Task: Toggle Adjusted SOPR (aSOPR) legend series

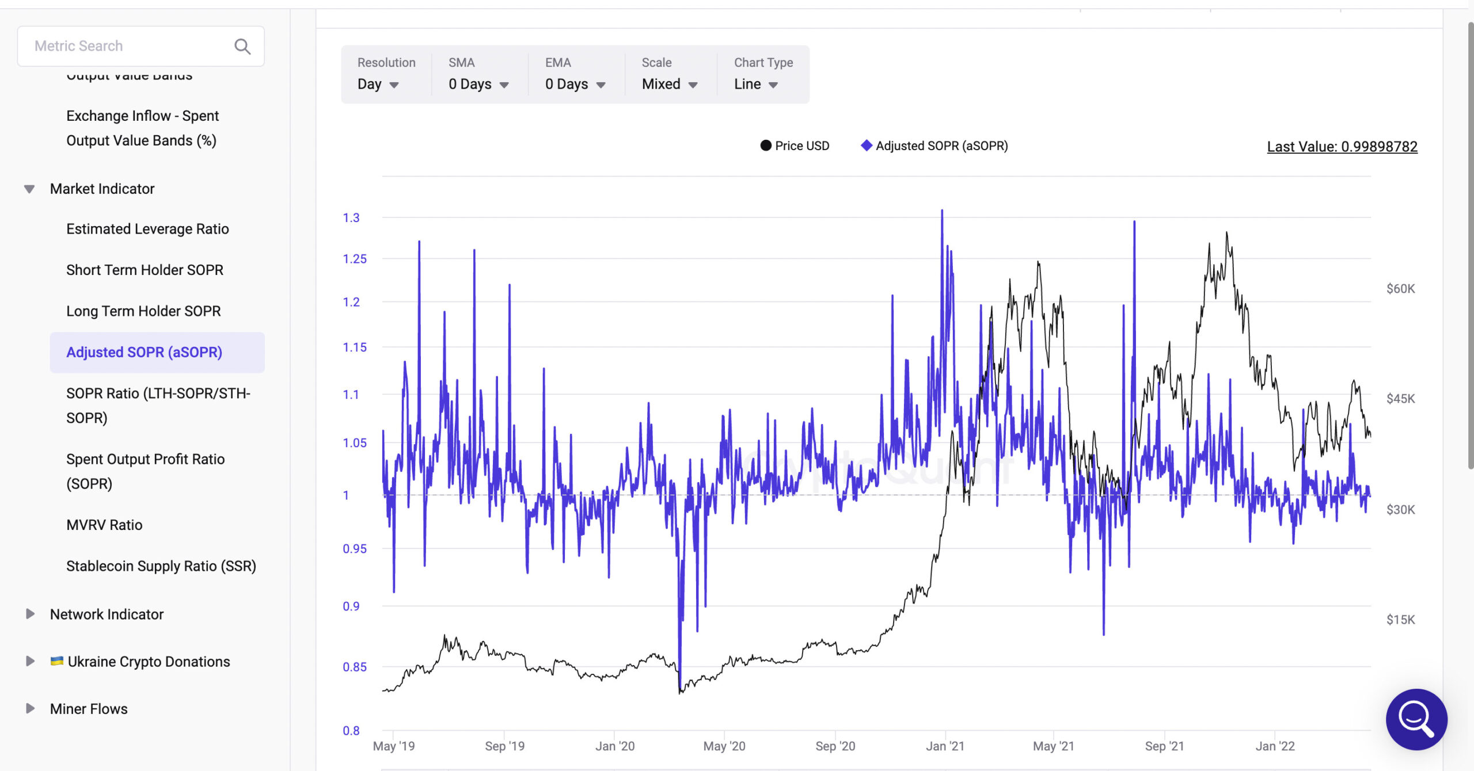Action: (x=934, y=146)
